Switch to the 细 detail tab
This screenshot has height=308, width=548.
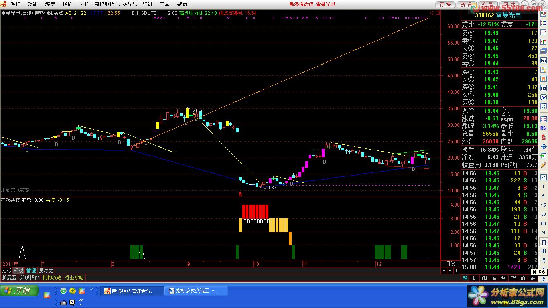(485, 278)
